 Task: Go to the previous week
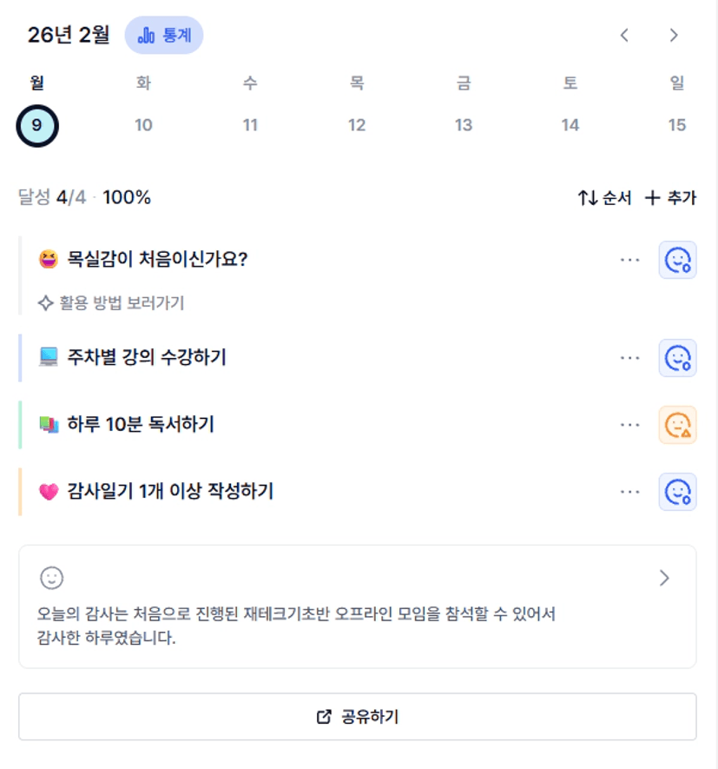click(624, 36)
